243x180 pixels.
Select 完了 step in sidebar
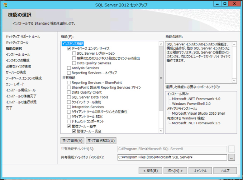tap(9, 108)
